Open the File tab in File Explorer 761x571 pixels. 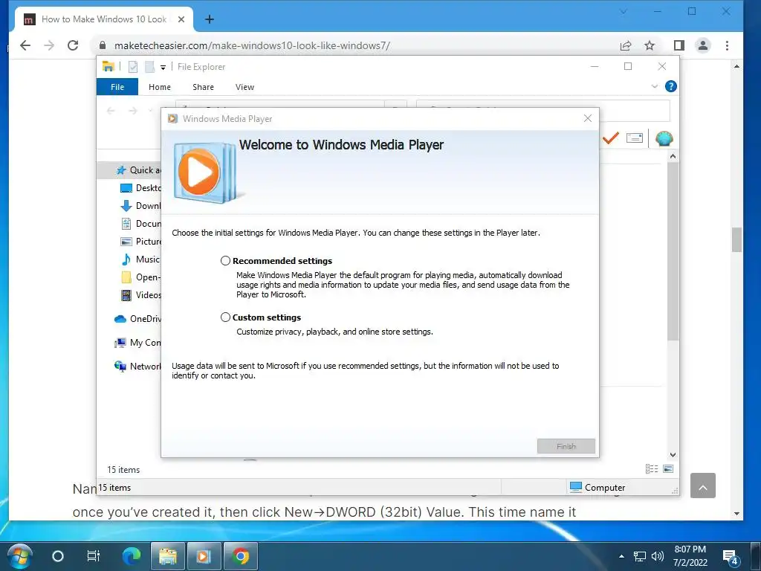(117, 87)
